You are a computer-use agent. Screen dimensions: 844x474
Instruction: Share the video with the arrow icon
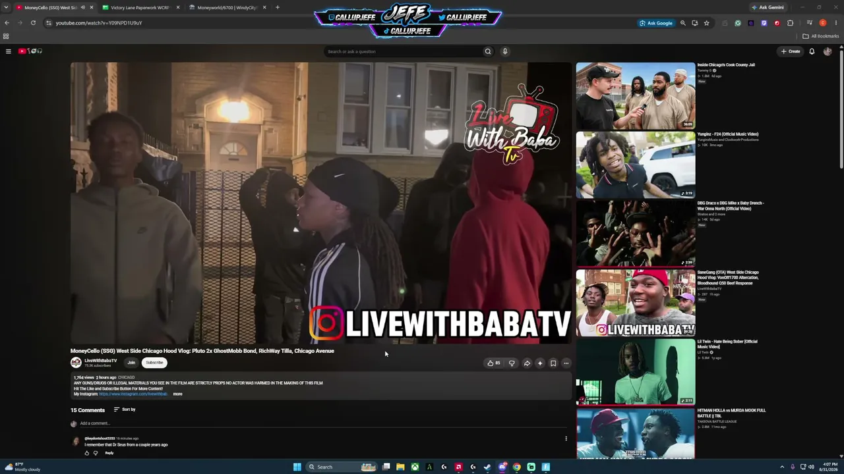(x=527, y=363)
